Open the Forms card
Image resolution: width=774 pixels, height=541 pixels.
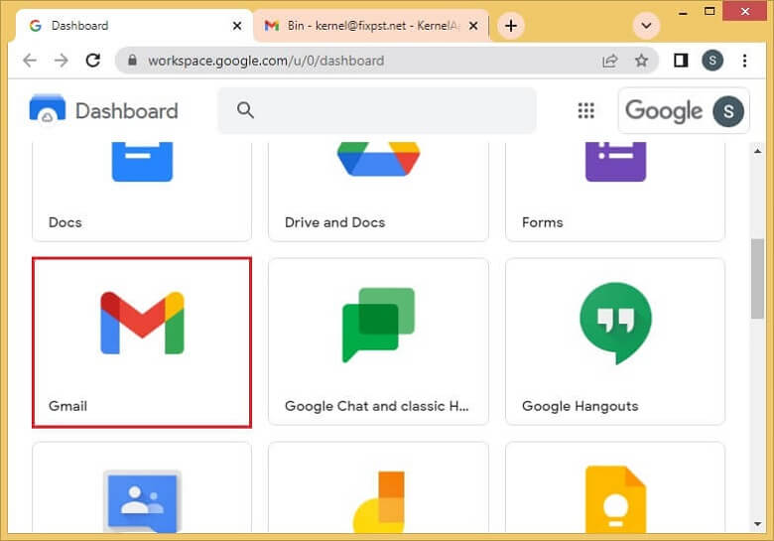pos(615,192)
